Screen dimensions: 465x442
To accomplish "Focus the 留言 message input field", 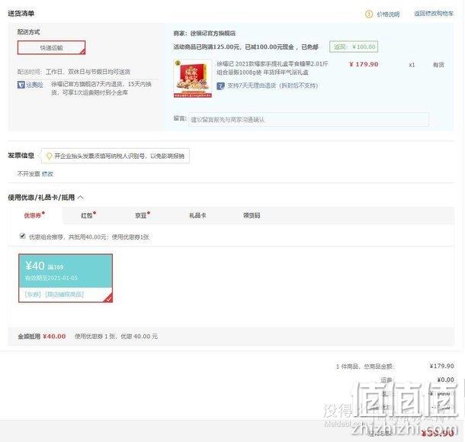I will [309, 119].
